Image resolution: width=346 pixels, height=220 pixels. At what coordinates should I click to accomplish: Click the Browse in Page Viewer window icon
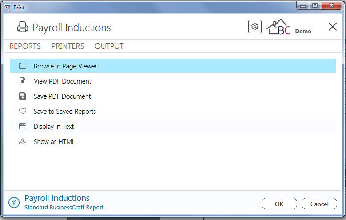(x=23, y=66)
